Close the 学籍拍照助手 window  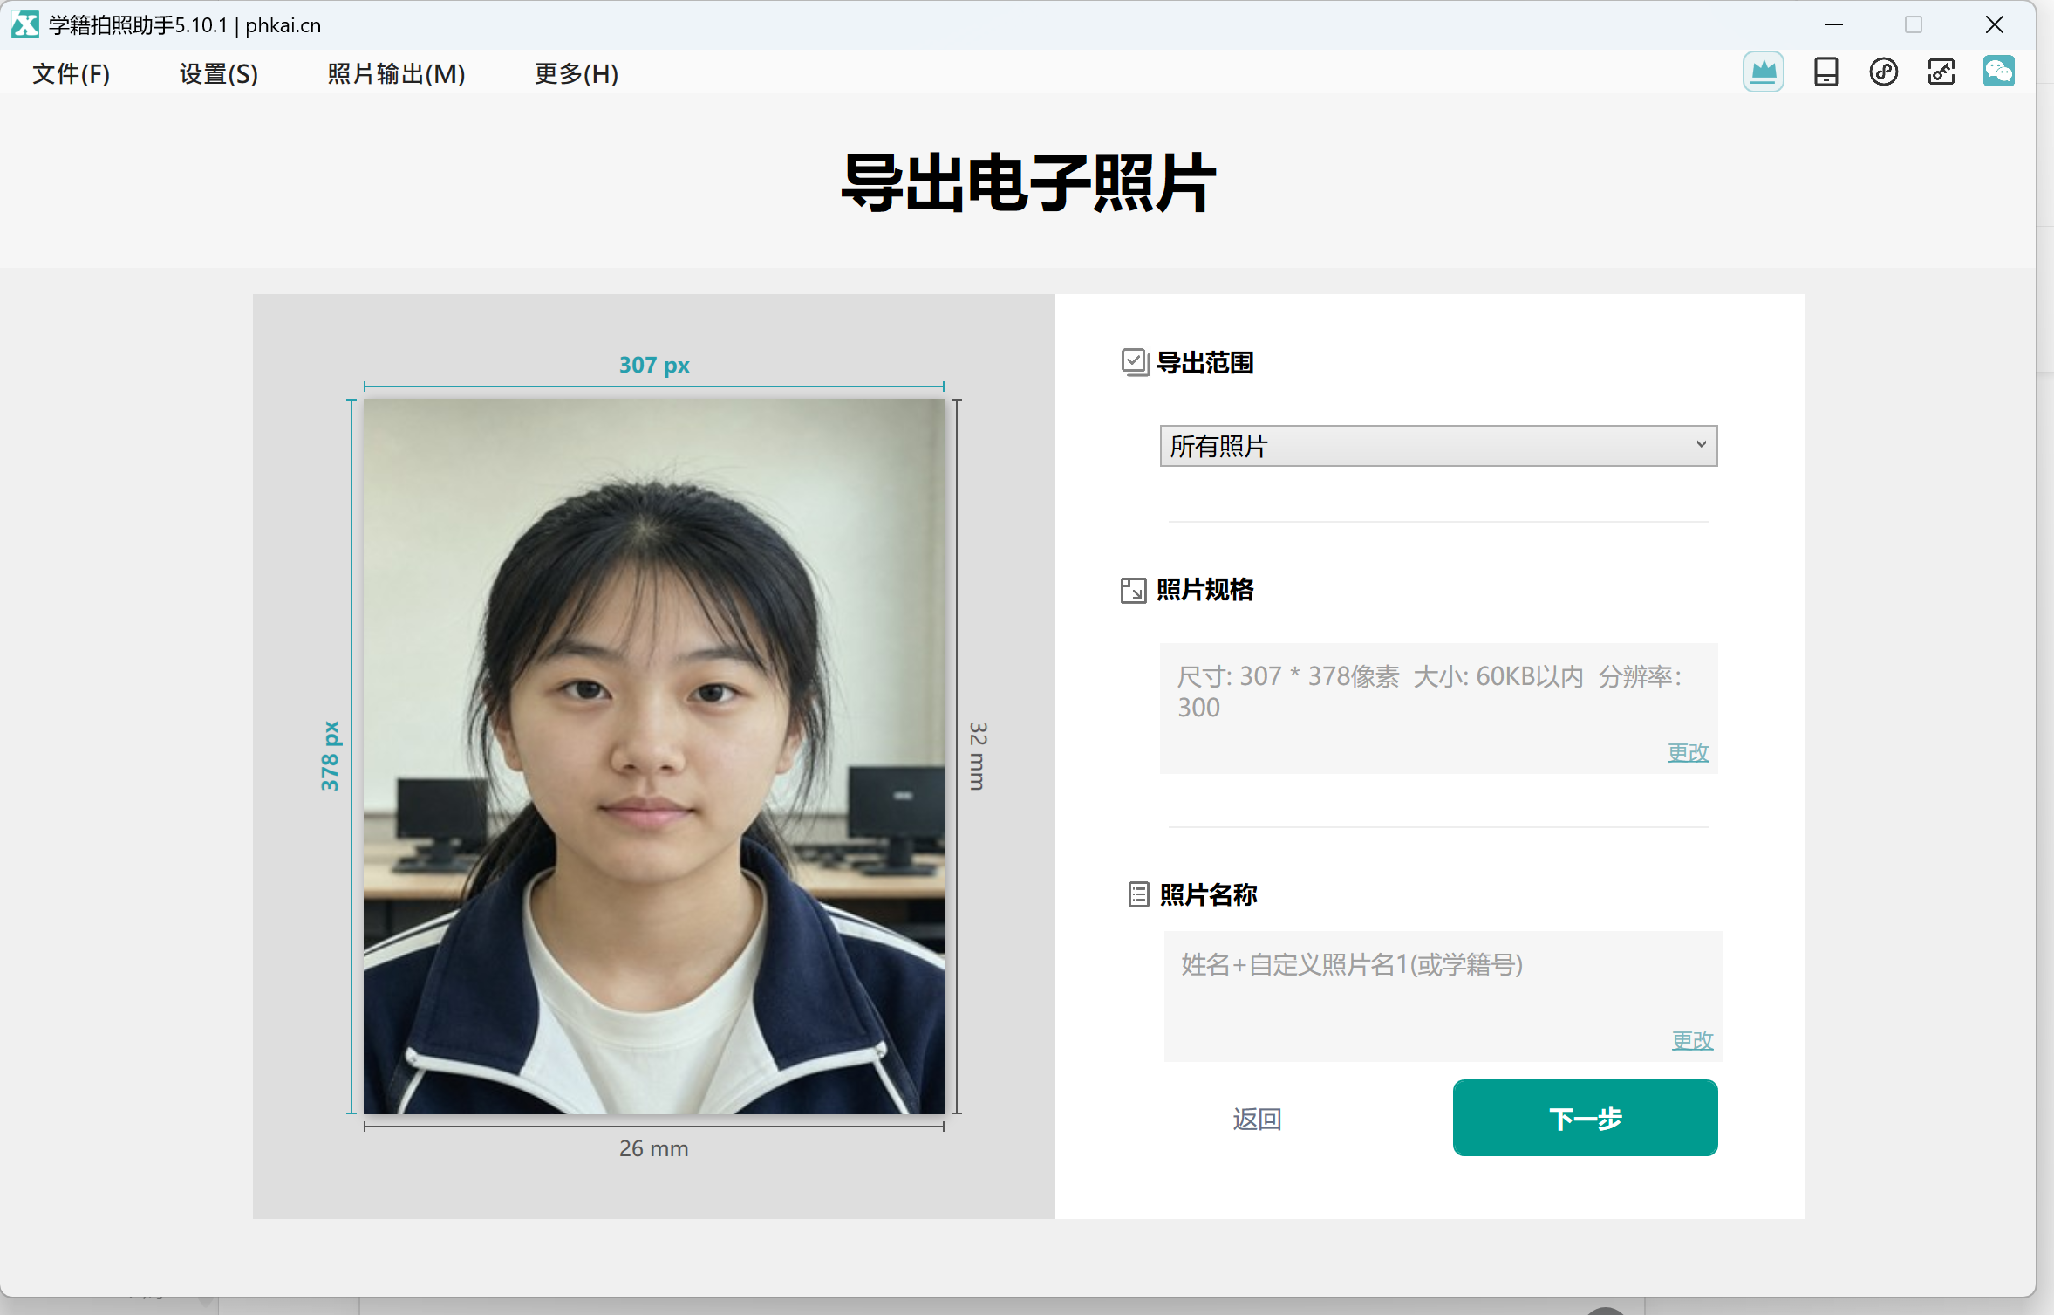coord(1994,24)
